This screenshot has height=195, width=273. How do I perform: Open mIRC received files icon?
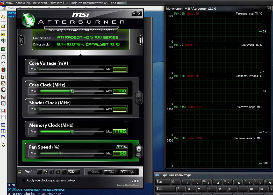coord(3,97)
